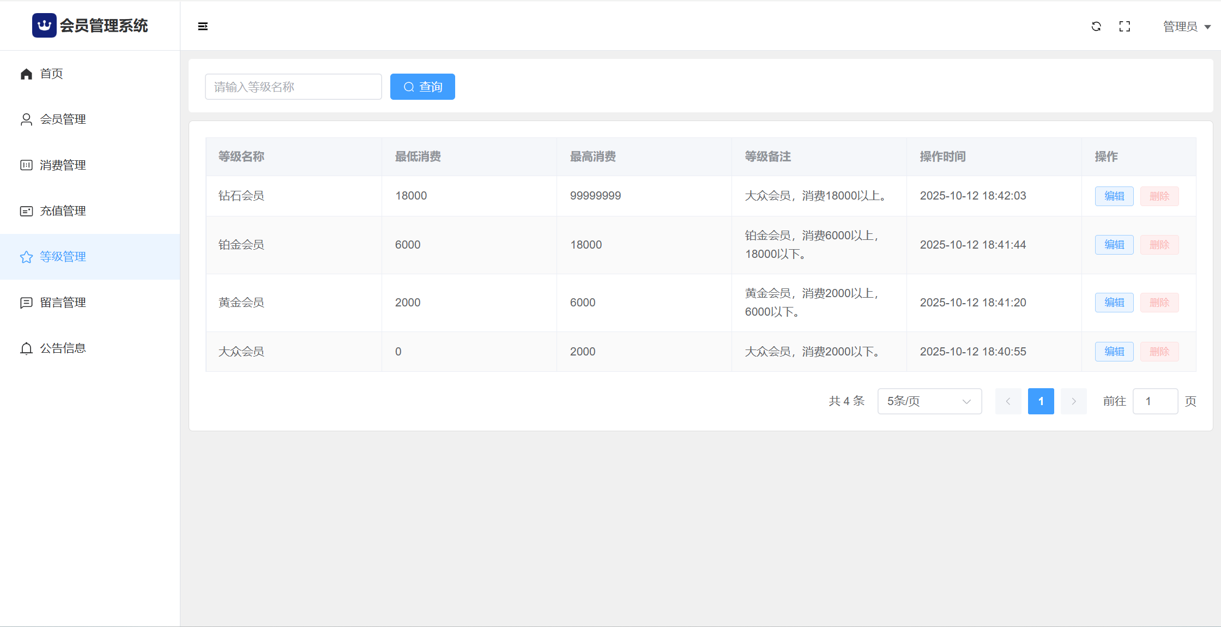The image size is (1221, 627).
Task: Click the home icon for 首页
Action: [x=26, y=74]
